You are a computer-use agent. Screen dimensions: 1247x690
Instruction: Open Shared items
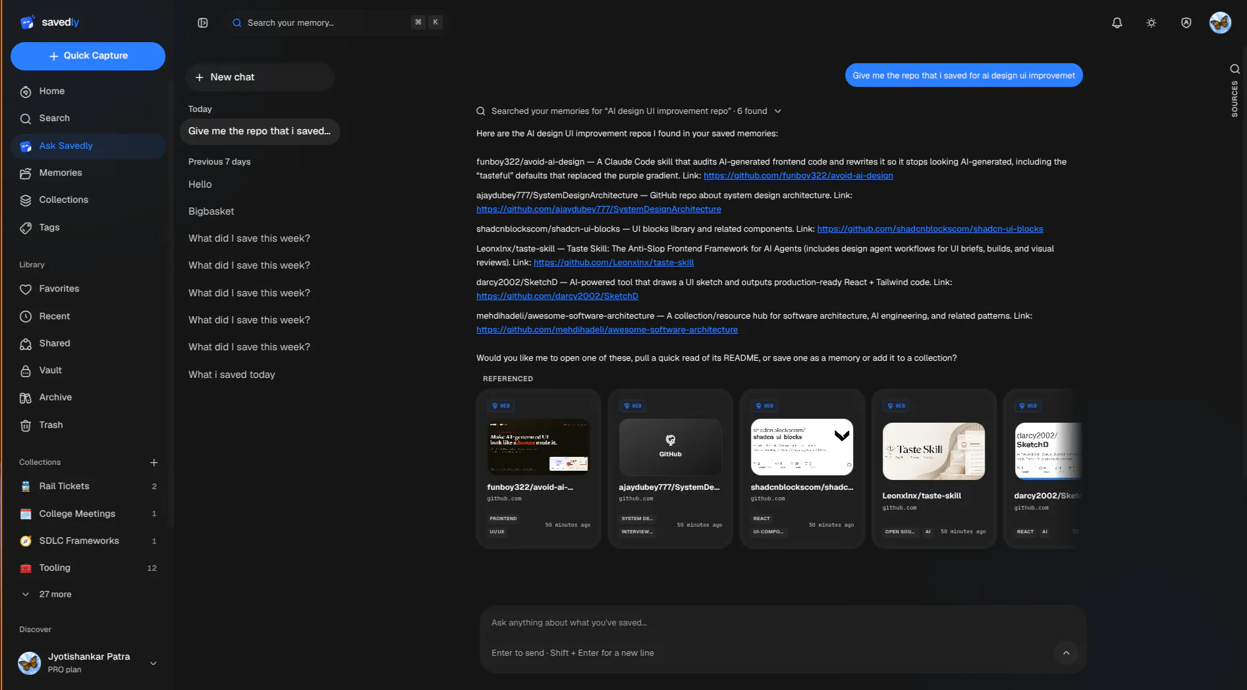tap(88, 344)
